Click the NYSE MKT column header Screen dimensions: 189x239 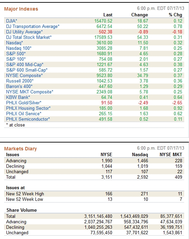(171, 154)
